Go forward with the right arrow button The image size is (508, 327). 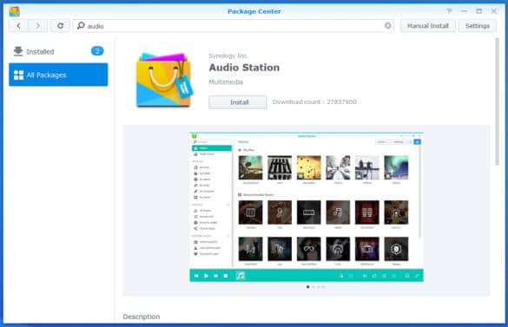38,26
